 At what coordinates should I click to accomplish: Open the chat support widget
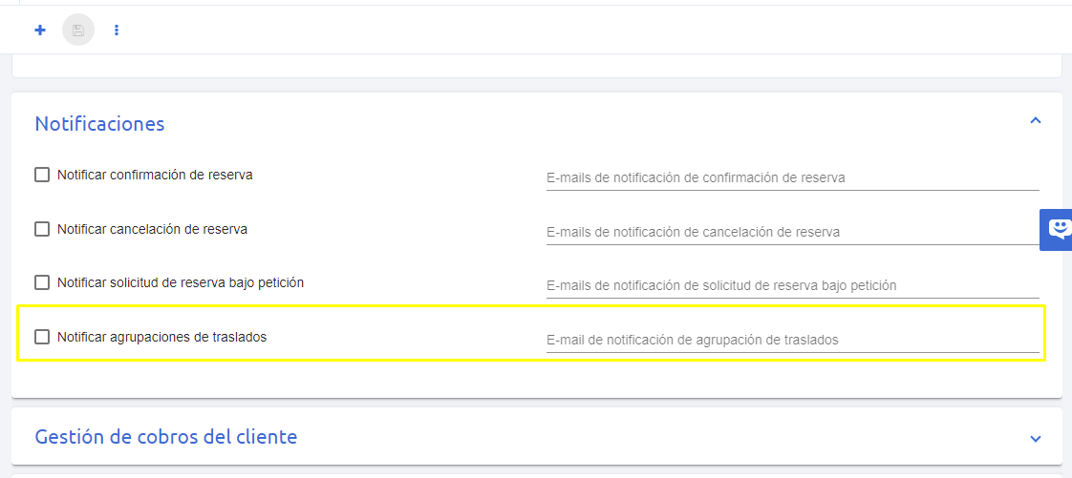[1057, 229]
